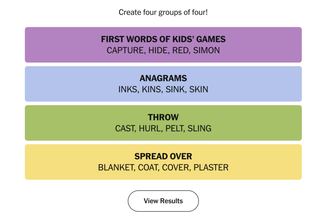Click the word SIMON in the purple group
This screenshot has width=328, height=217.
coord(206,50)
